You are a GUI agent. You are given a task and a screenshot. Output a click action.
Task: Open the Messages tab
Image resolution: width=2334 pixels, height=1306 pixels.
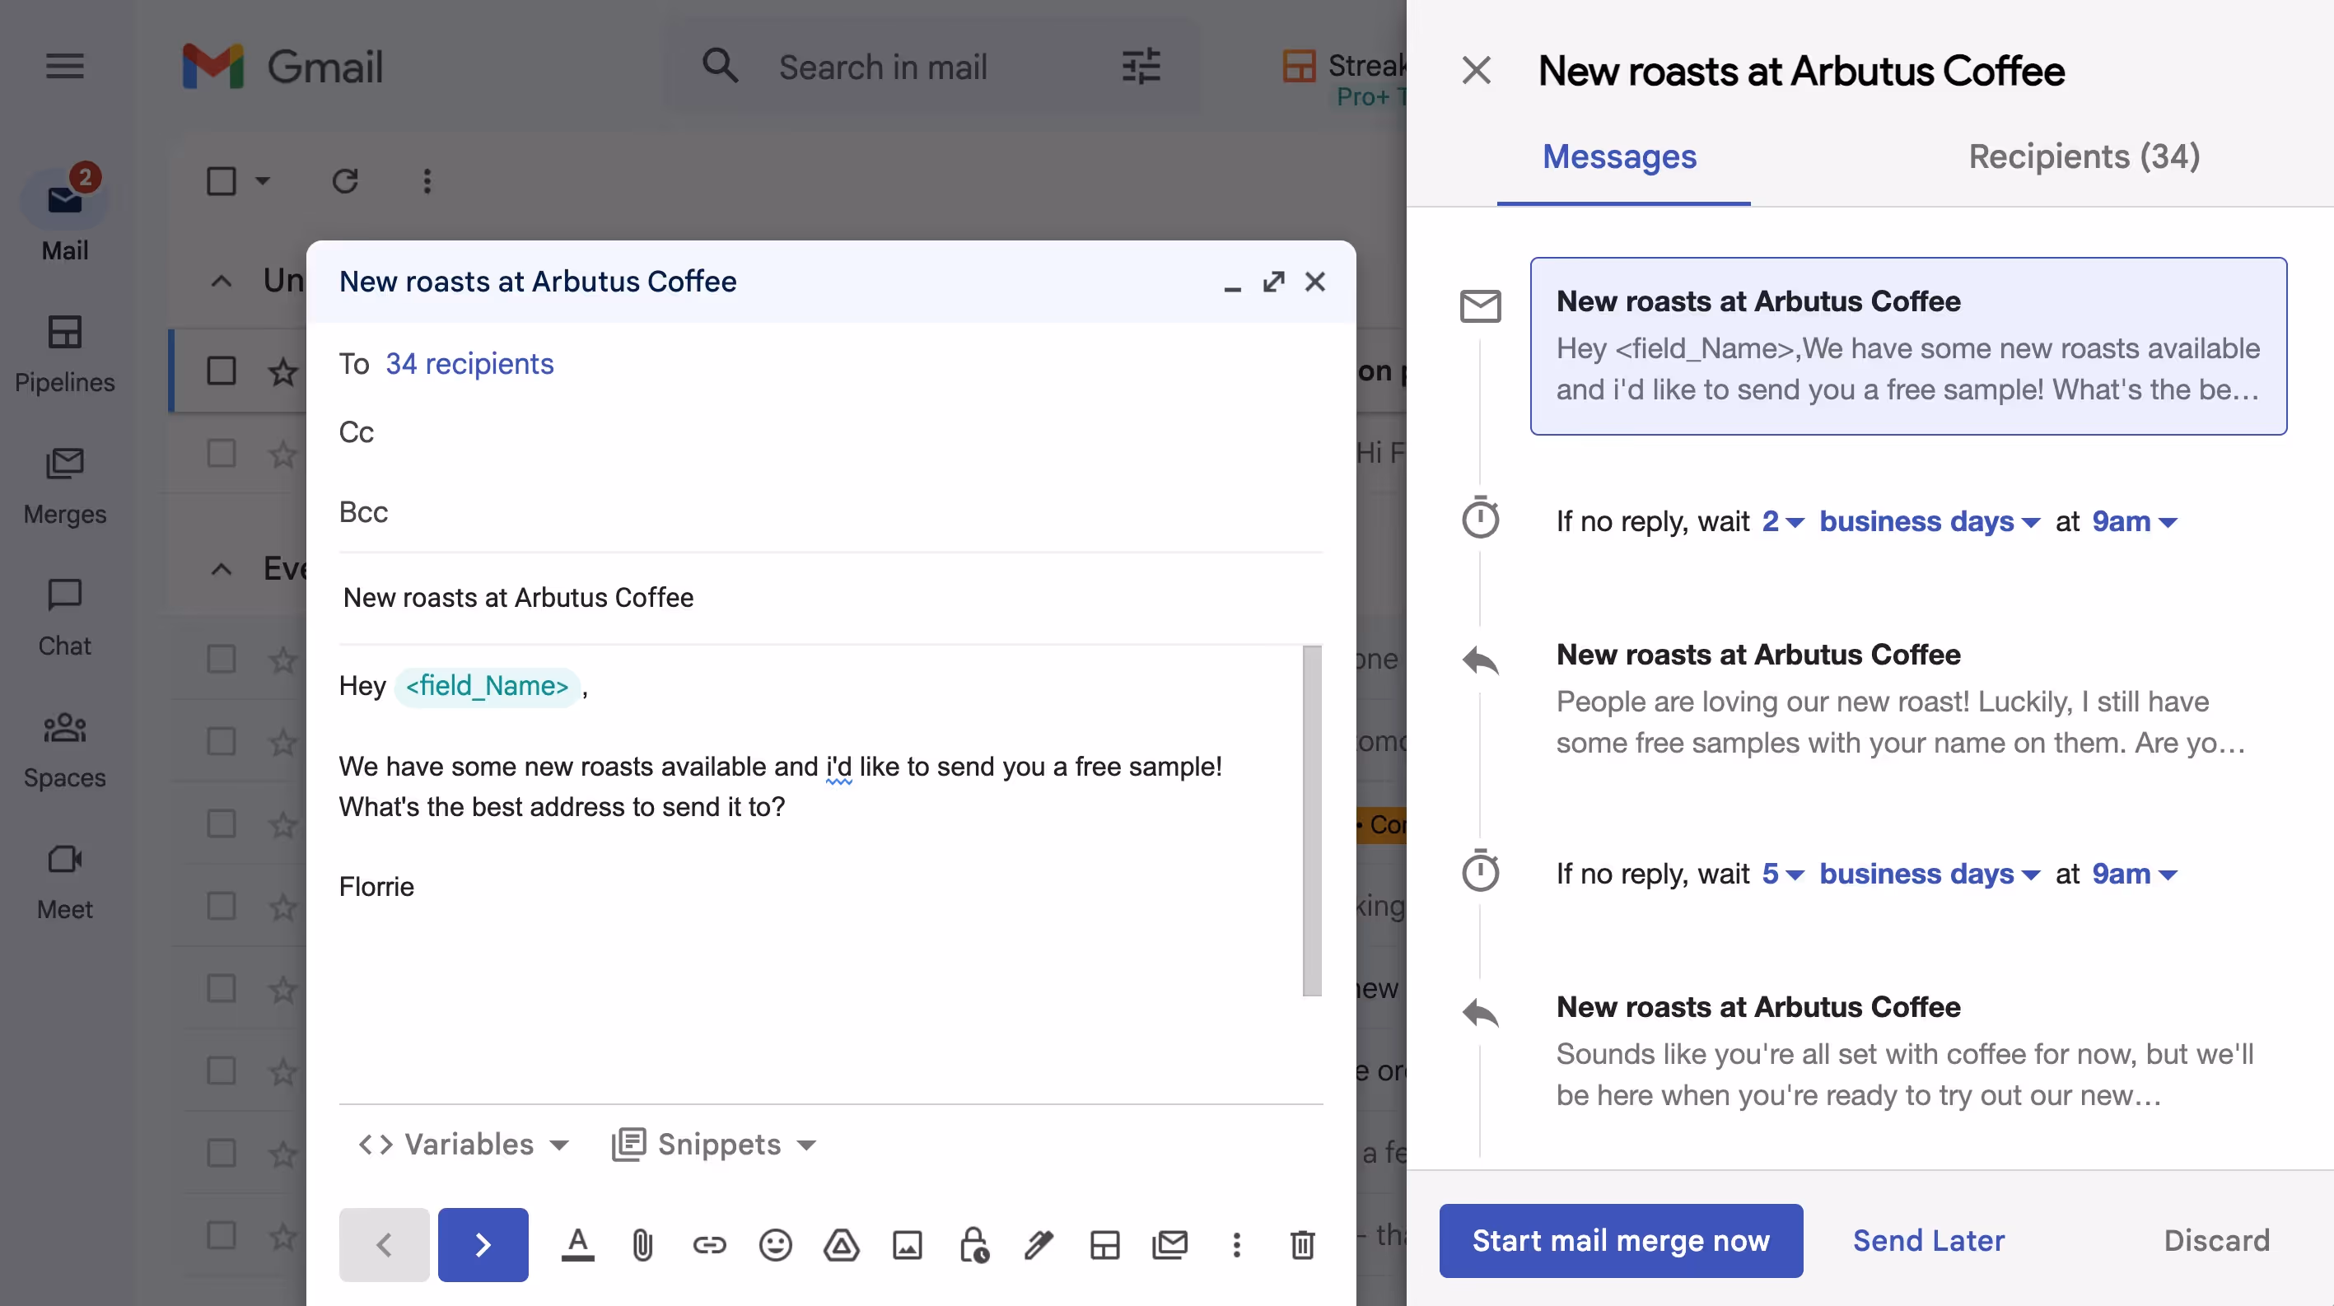click(1619, 156)
